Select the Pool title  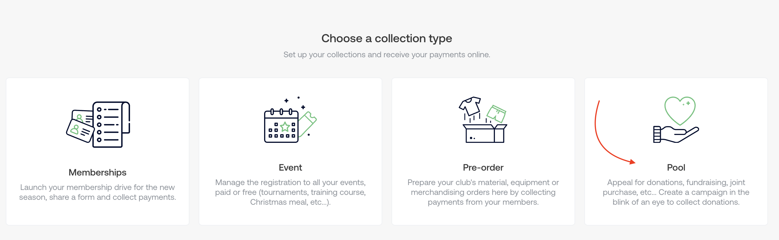[676, 167]
